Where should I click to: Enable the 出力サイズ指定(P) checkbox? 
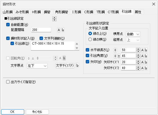pos(8,82)
